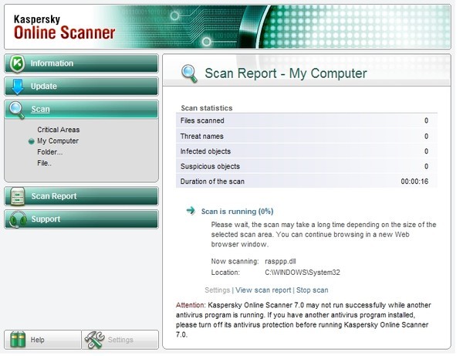
Task: Click the Kaspersky Online Scanner logo
Action: point(64,27)
